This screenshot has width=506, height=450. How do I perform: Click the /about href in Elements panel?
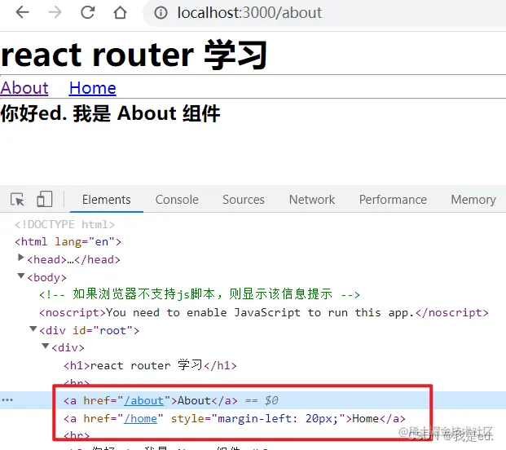pyautogui.click(x=144, y=400)
